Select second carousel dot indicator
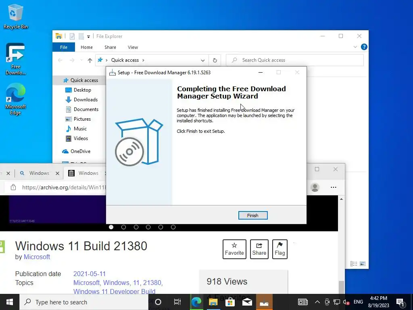The height and width of the screenshot is (310, 413). (x=123, y=227)
